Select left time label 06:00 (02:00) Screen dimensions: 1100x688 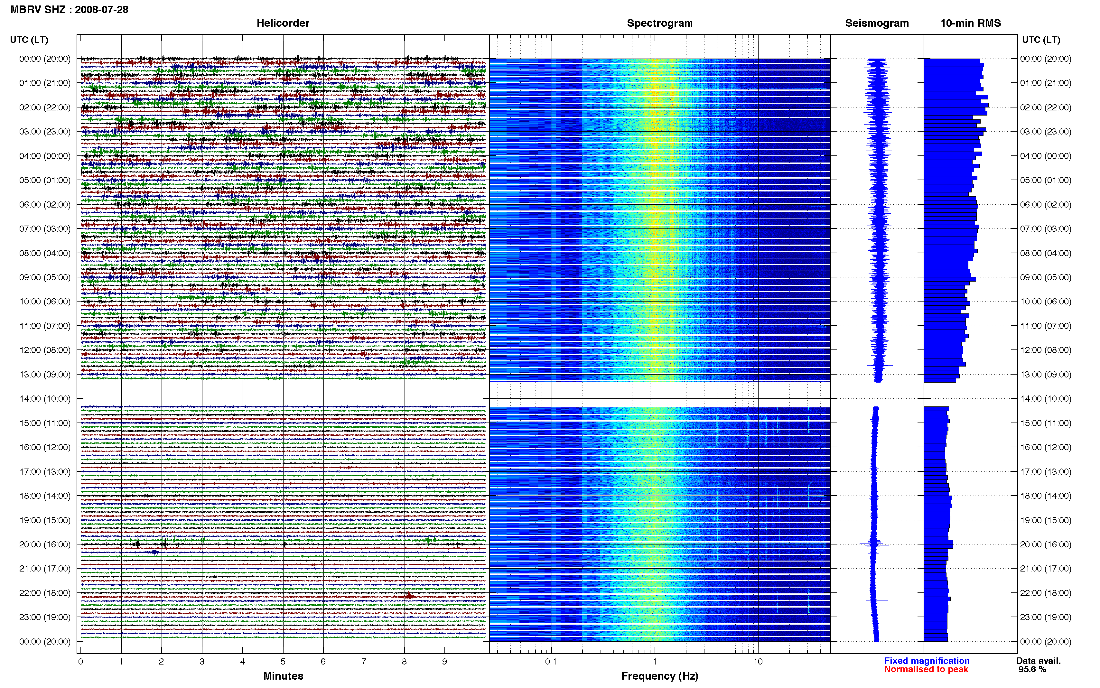pyautogui.click(x=45, y=204)
